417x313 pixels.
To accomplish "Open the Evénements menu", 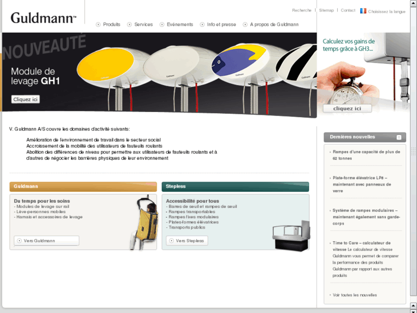I will point(180,25).
